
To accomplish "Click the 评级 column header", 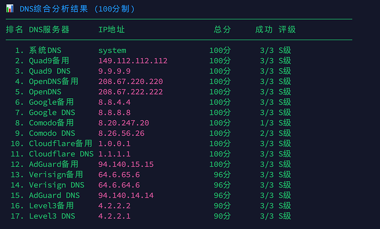I will (287, 30).
